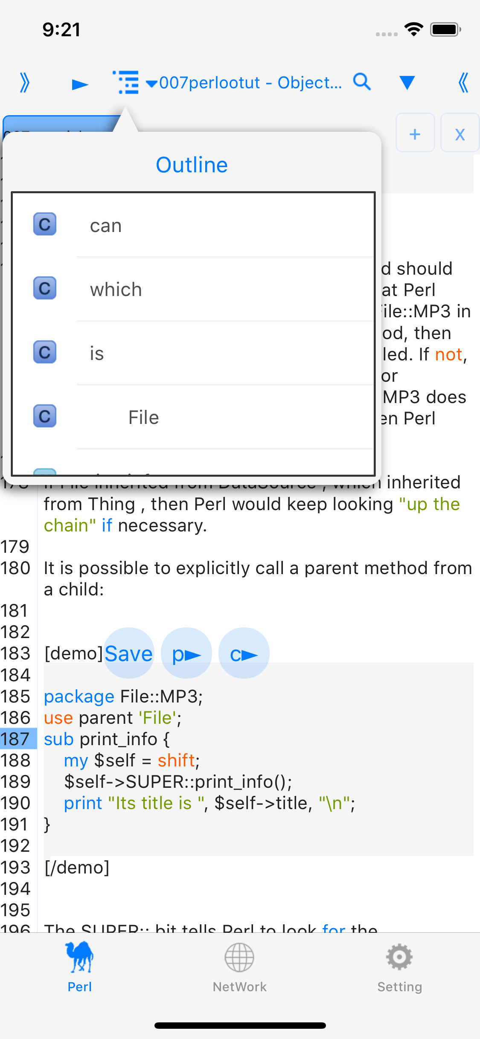This screenshot has width=480, height=1039.
Task: Select 'is' in the Outline list
Action: pyautogui.click(x=96, y=353)
